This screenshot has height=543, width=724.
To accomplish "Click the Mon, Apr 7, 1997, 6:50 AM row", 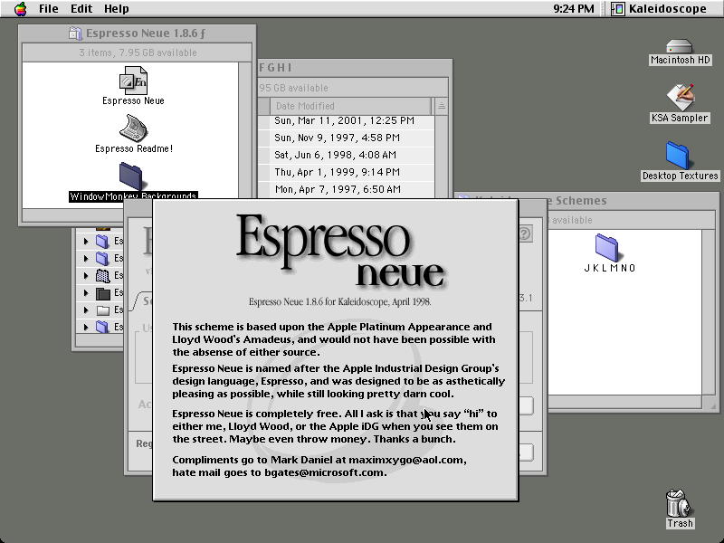I will [347, 189].
